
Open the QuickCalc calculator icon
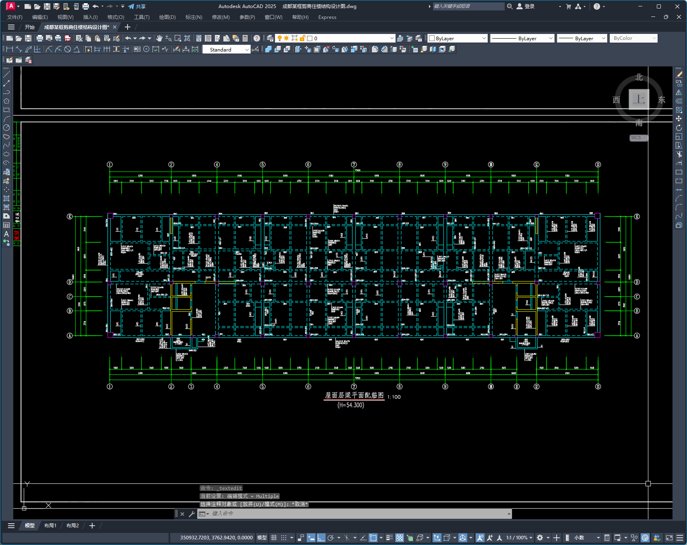pos(245,38)
